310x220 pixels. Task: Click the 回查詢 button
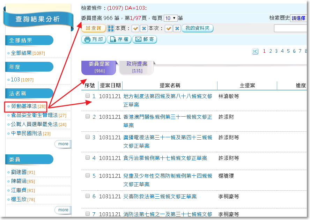pos(94,28)
